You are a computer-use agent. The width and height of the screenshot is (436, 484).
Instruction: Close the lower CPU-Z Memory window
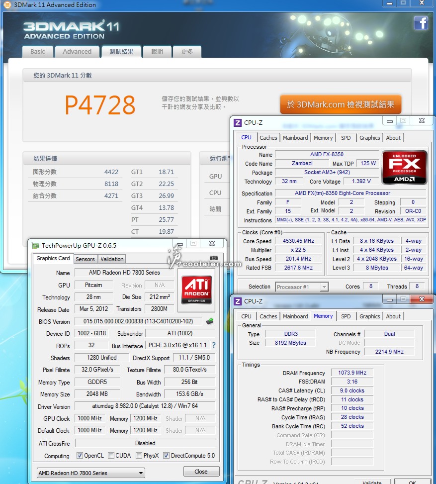click(422, 299)
